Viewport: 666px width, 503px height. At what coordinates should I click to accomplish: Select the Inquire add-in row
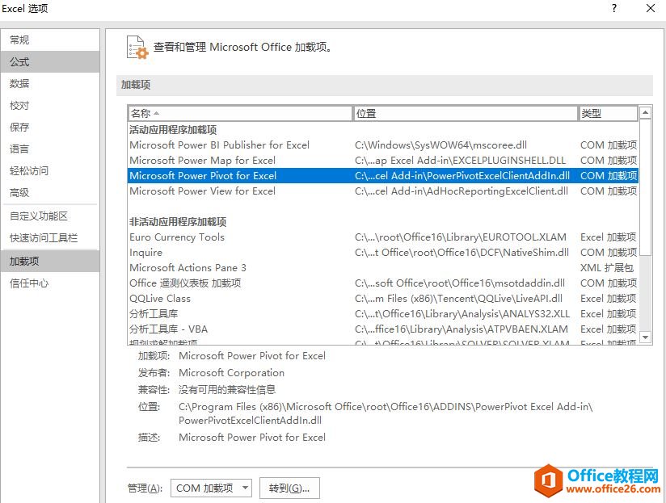click(382, 253)
